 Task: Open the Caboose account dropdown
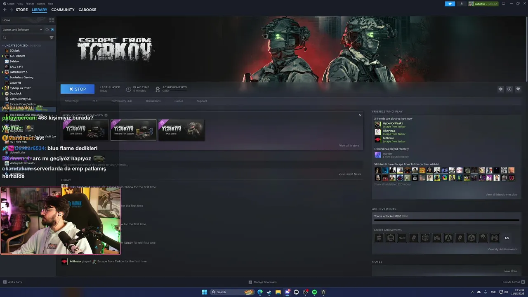point(483,4)
